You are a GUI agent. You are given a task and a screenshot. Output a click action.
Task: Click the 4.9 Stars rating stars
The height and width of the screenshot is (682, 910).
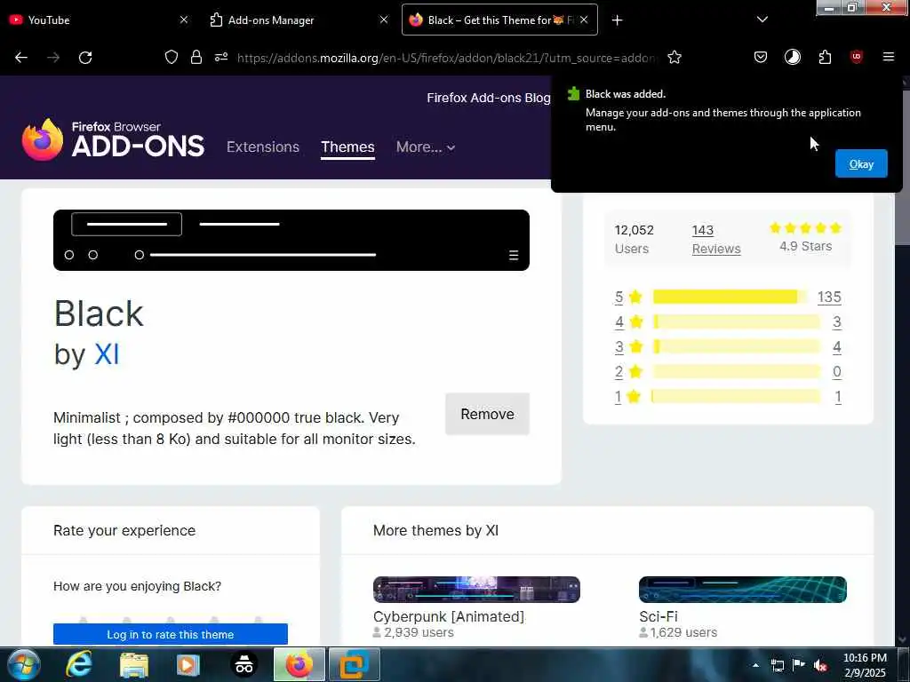[805, 228]
